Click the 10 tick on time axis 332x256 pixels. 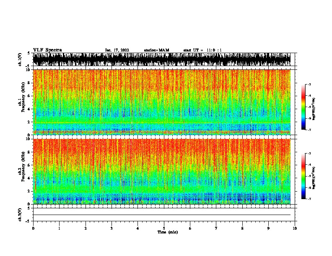[x=295, y=228]
